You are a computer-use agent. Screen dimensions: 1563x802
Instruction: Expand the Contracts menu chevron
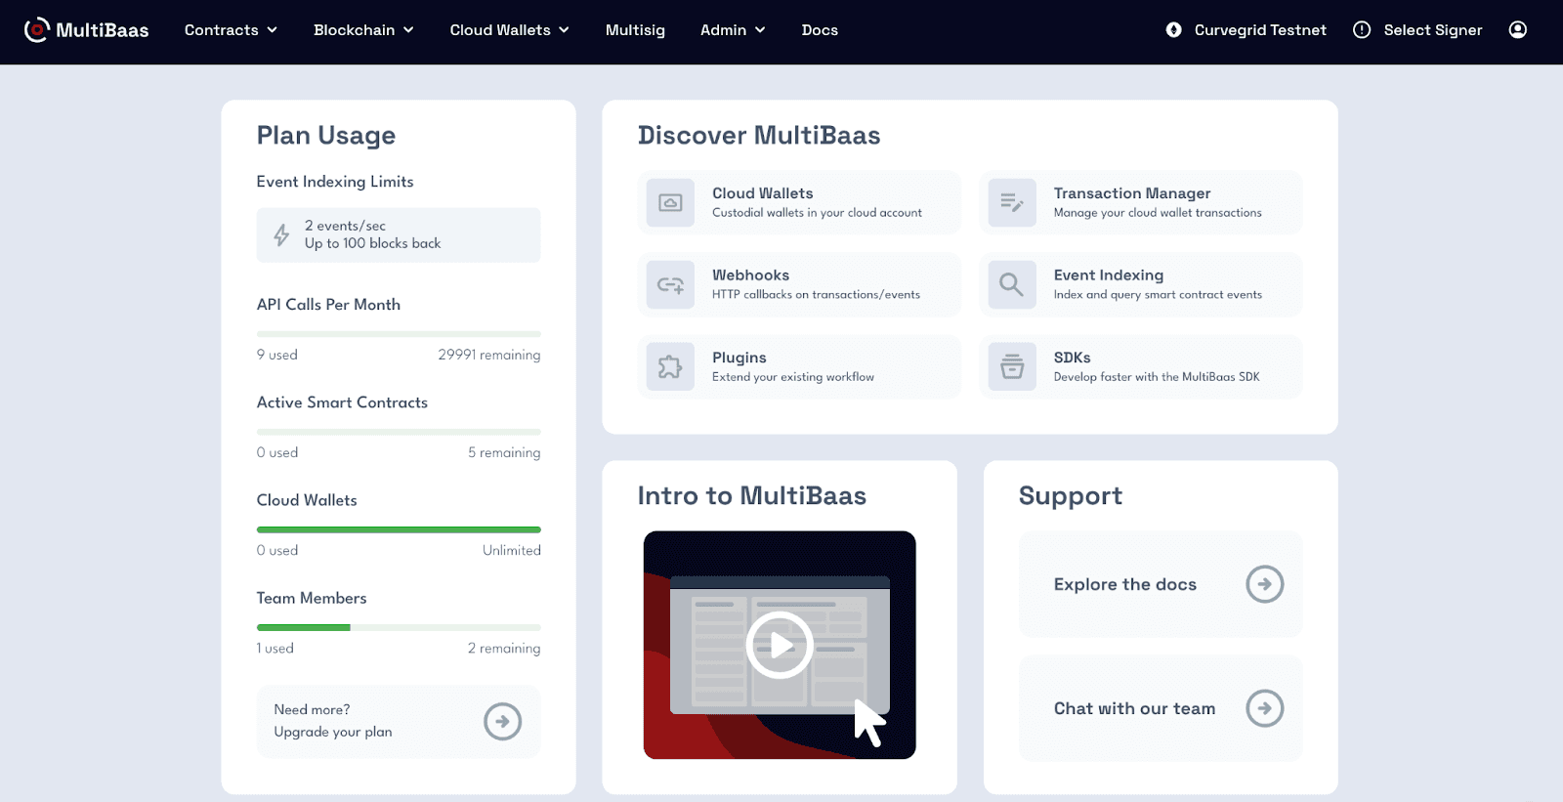tap(272, 30)
